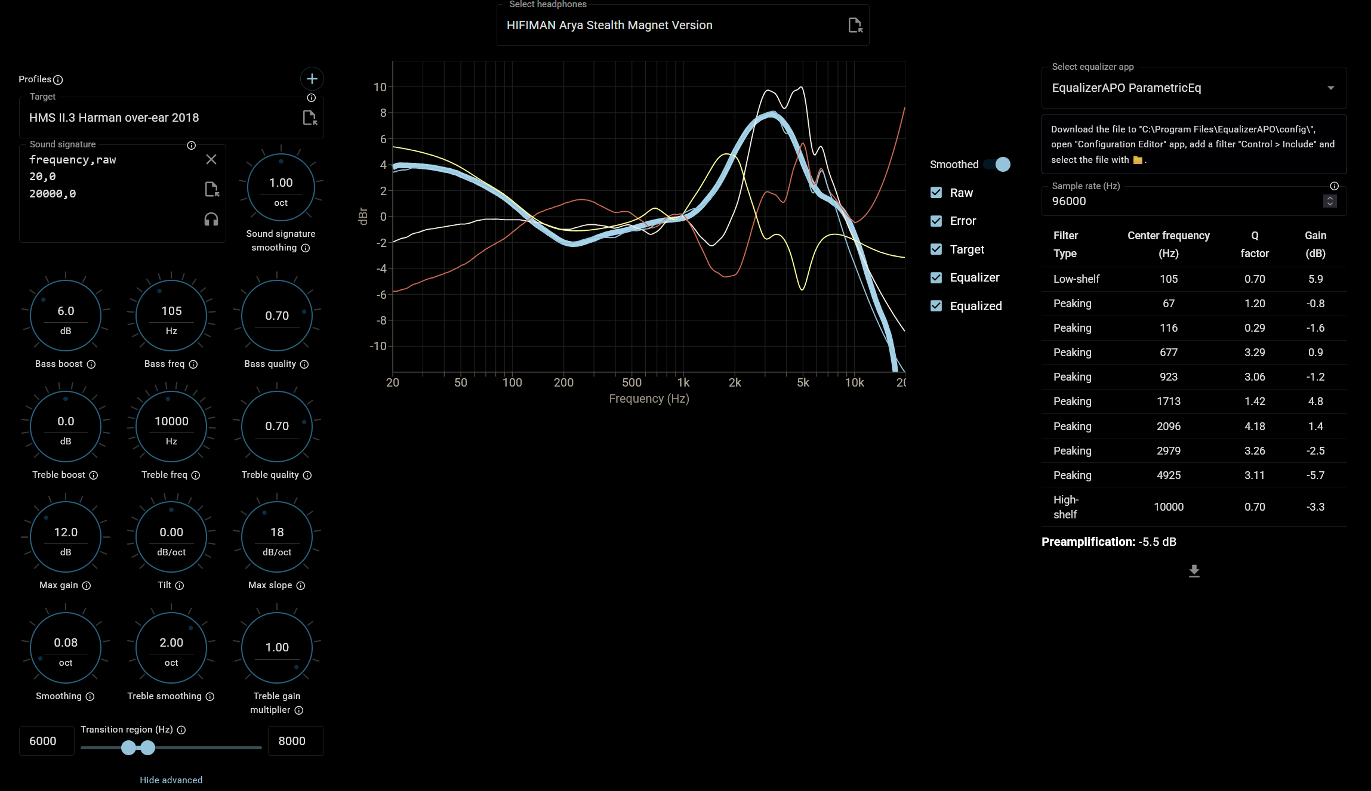Uncheck the Error curve checkbox
1371x791 pixels.
pos(936,221)
